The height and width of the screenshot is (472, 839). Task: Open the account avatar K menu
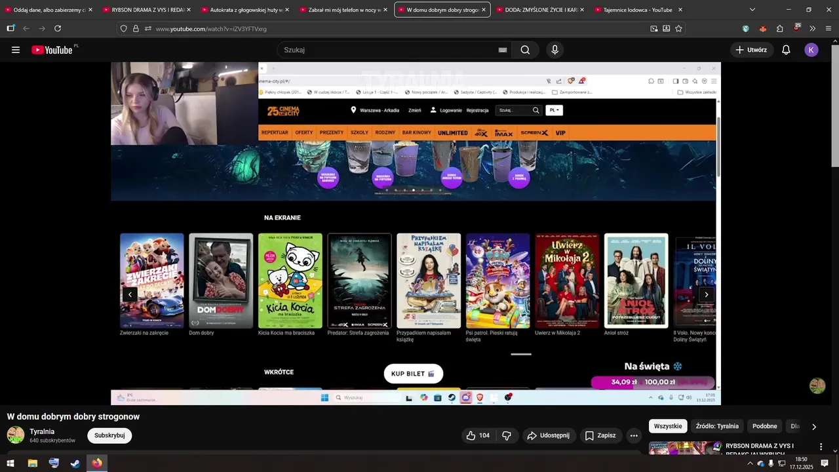(x=811, y=50)
